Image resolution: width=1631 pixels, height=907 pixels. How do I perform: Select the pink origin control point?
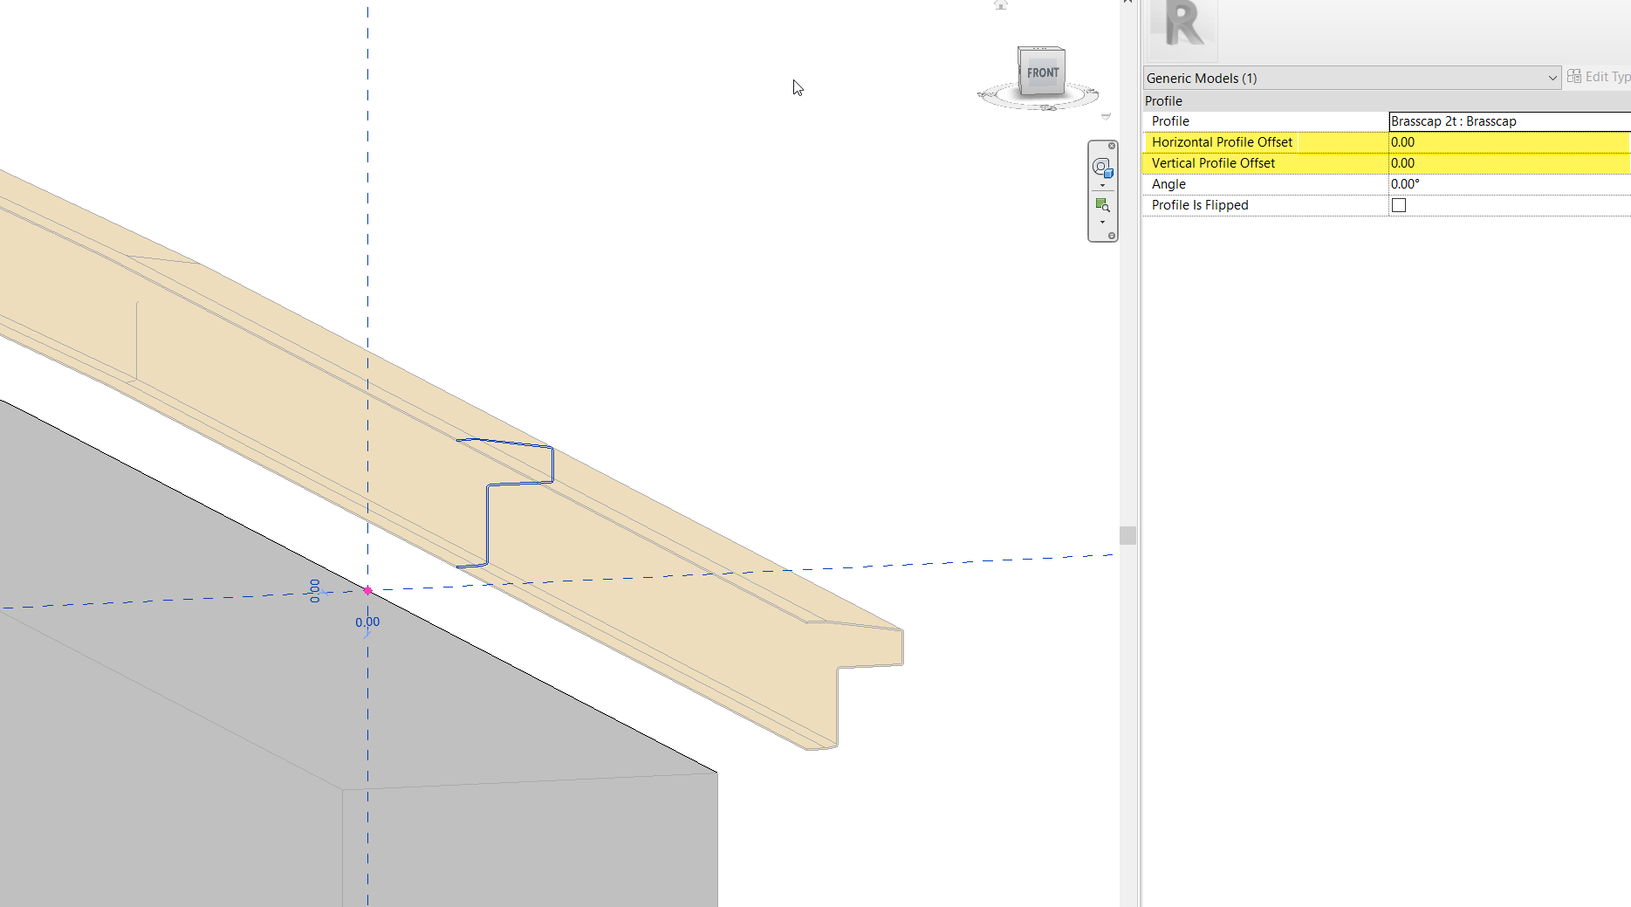[367, 590]
